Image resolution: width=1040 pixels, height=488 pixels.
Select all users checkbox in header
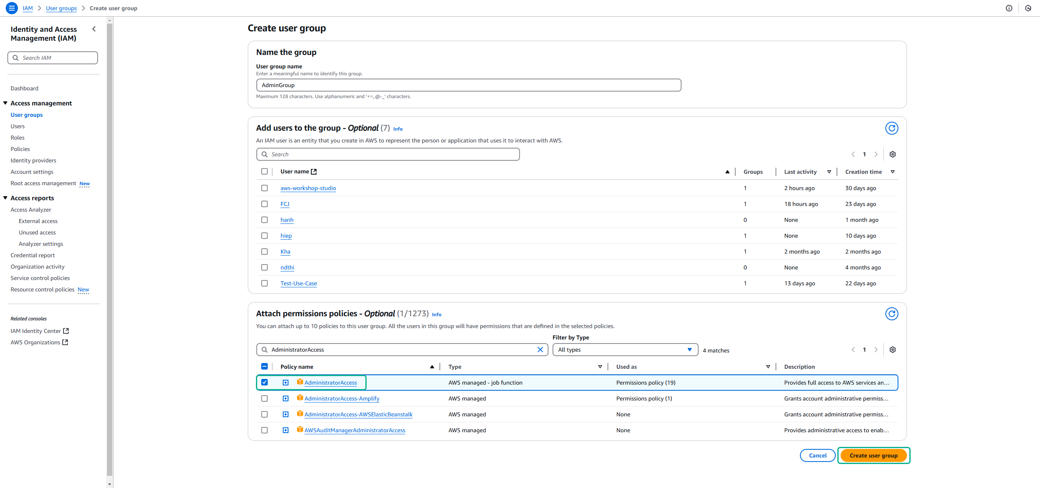[x=264, y=171]
